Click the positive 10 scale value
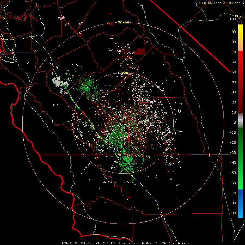The height and width of the screenshot is (245, 245). pos(234,112)
